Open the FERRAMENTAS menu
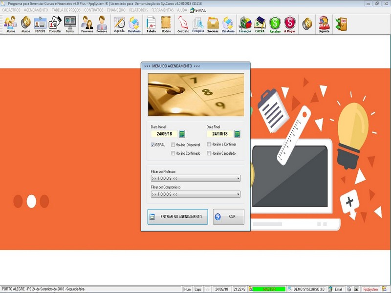The width and height of the screenshot is (391, 293). [x=163, y=10]
